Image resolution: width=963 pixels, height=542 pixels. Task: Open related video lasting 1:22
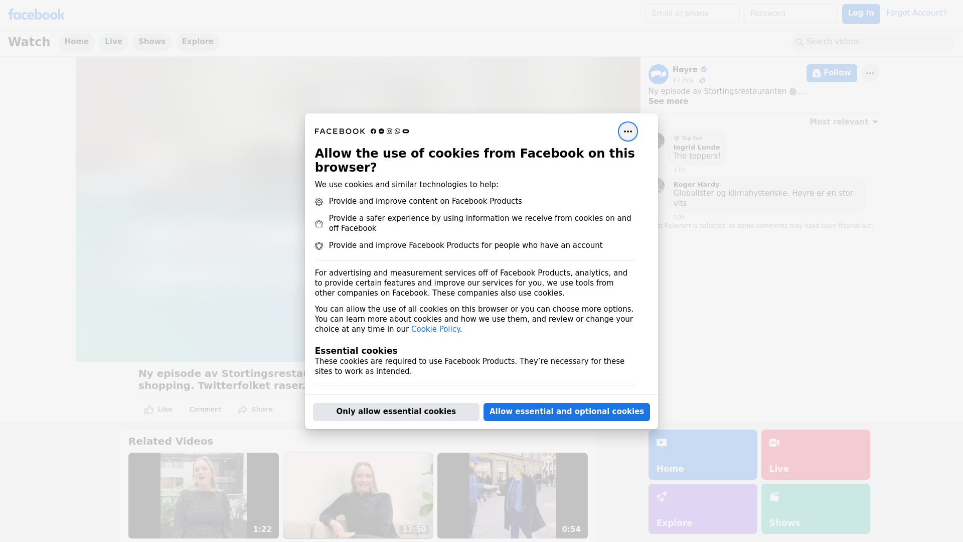tap(204, 495)
